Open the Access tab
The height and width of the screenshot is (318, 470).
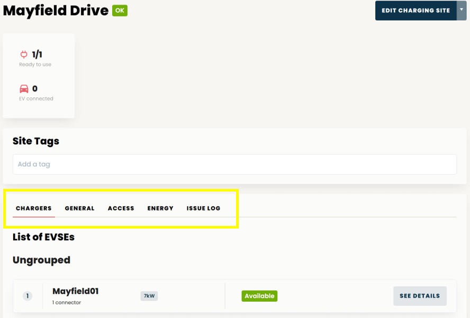pos(121,208)
